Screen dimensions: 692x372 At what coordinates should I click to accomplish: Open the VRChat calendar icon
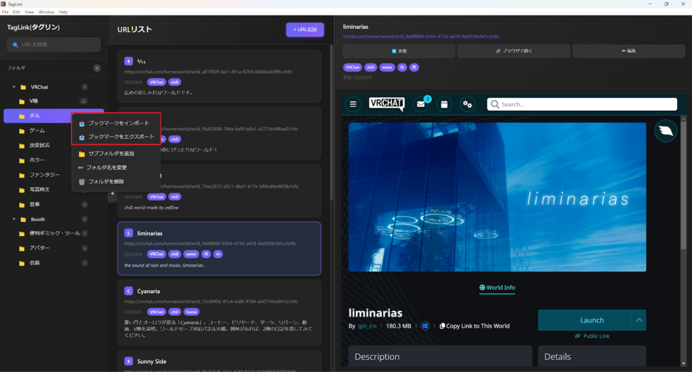tap(444, 104)
